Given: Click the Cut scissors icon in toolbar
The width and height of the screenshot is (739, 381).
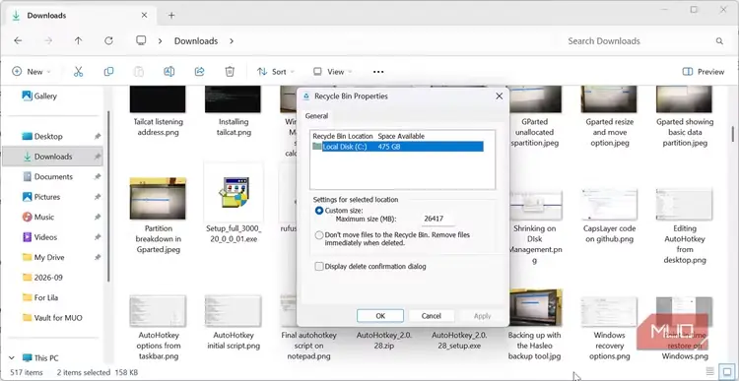Looking at the screenshot, I should click(78, 72).
